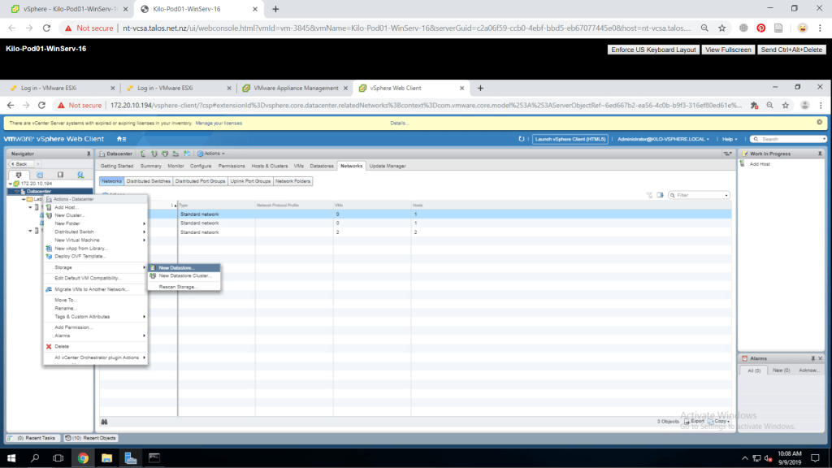832x468 pixels.
Task: Select New Datastore... from the Storage submenu
Action: click(176, 267)
